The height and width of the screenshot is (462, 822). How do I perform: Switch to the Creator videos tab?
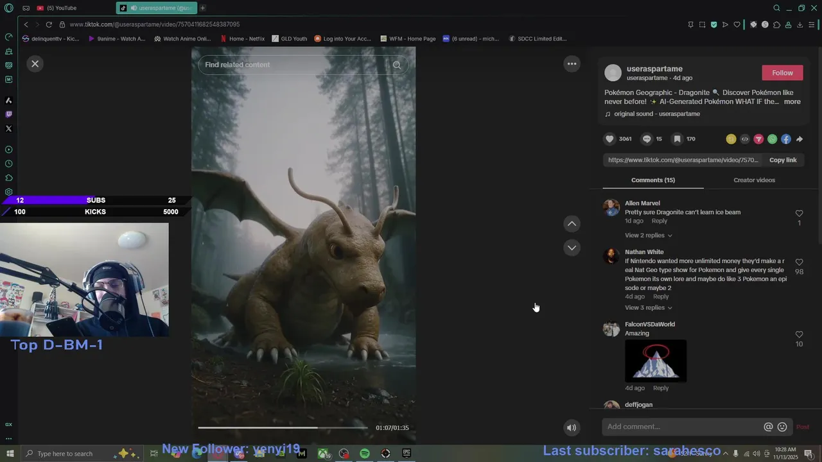(754, 180)
